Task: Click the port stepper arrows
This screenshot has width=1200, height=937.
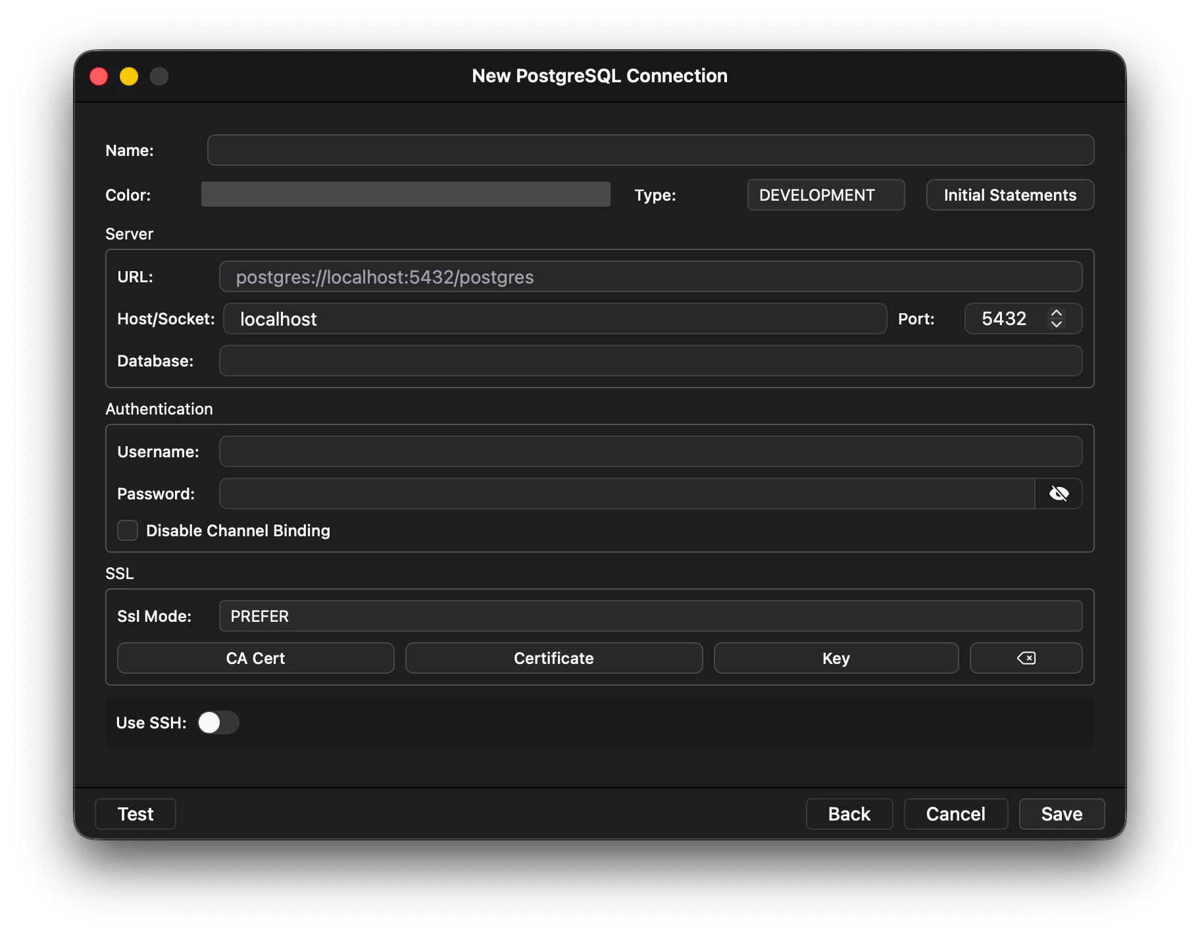Action: [x=1056, y=318]
